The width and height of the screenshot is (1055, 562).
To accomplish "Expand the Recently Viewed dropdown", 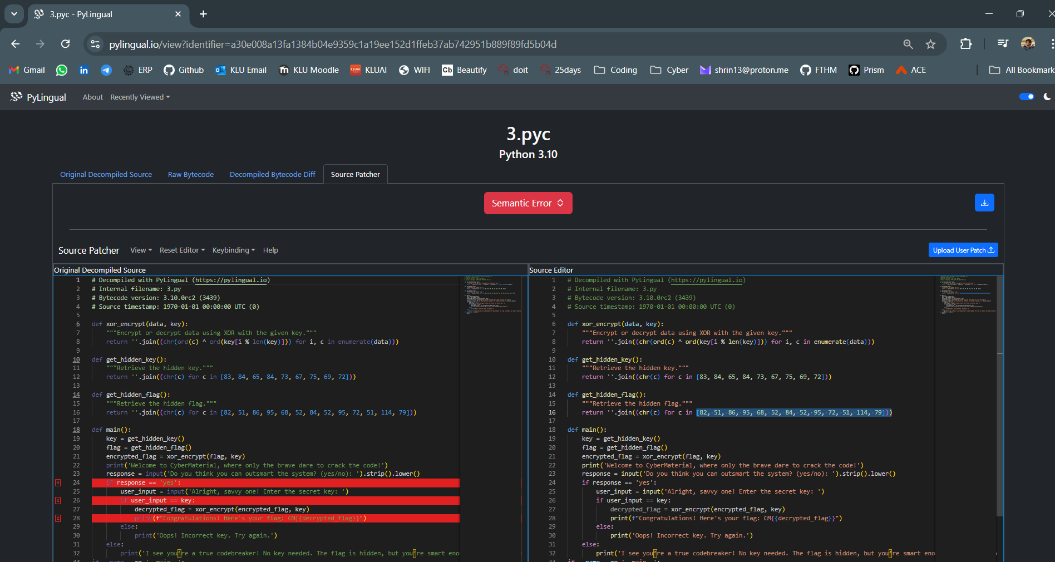I will coord(140,97).
